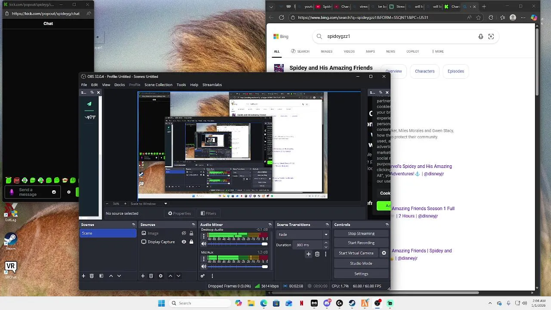Toggle lock on Image source
This screenshot has width=551, height=310.
(192, 233)
